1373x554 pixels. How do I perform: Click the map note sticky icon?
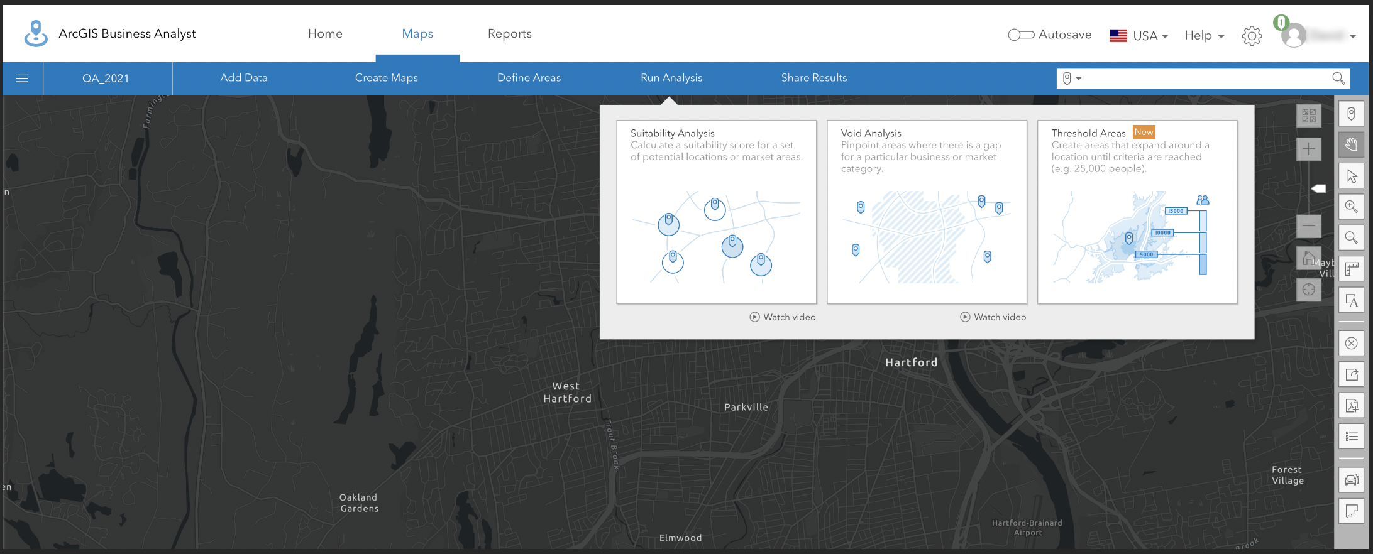pyautogui.click(x=1351, y=511)
